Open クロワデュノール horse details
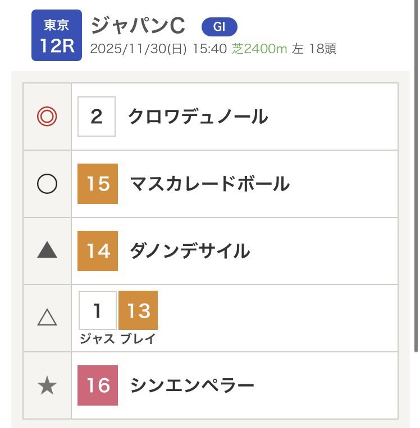Screen dimensions: 420x428 198,117
